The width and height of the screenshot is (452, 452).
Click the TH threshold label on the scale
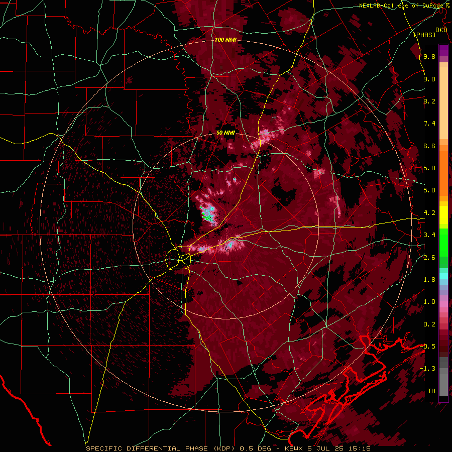431,391
